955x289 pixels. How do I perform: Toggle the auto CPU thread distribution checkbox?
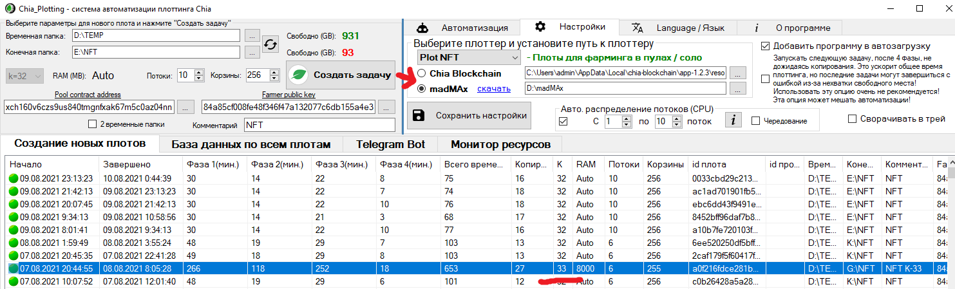pos(564,121)
